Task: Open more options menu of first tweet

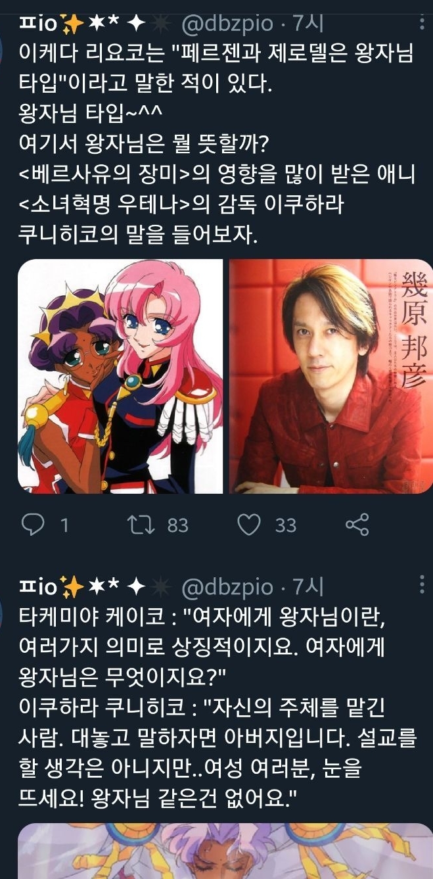Action: (421, 24)
